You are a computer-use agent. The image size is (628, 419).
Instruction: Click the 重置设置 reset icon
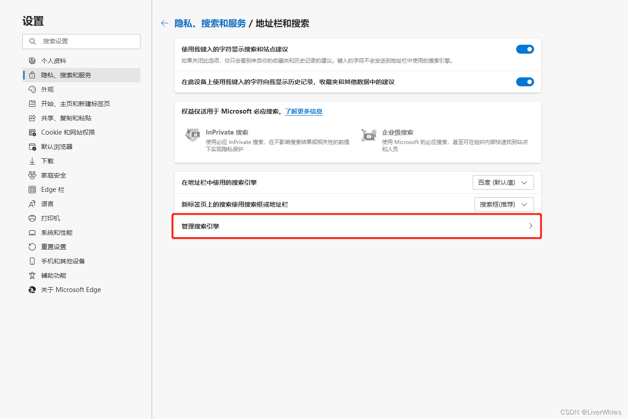(32, 247)
